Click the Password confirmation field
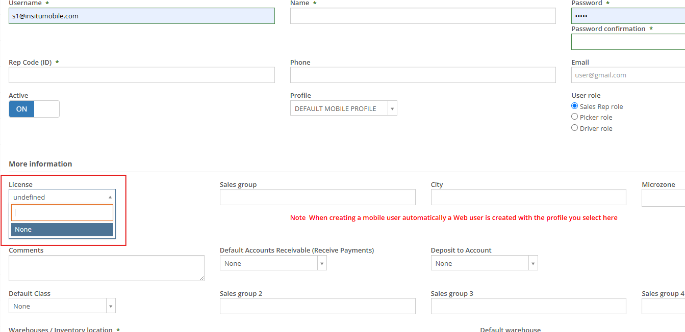Viewport: 685px width, 332px height. coord(628,42)
